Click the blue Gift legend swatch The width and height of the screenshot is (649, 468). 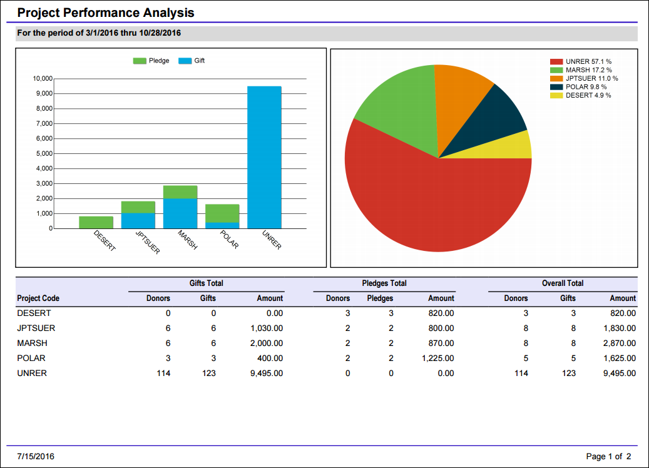click(x=185, y=61)
